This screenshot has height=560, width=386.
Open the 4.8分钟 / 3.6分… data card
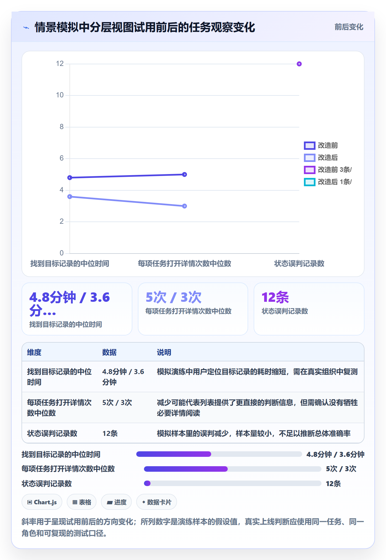click(77, 309)
